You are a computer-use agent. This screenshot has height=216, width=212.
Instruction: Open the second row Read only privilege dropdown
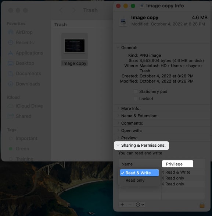[173, 178]
